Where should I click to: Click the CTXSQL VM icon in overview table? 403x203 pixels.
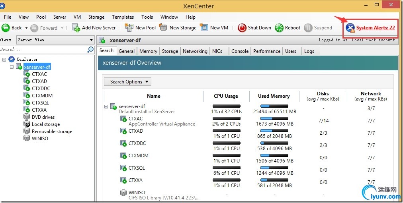coord(123,168)
